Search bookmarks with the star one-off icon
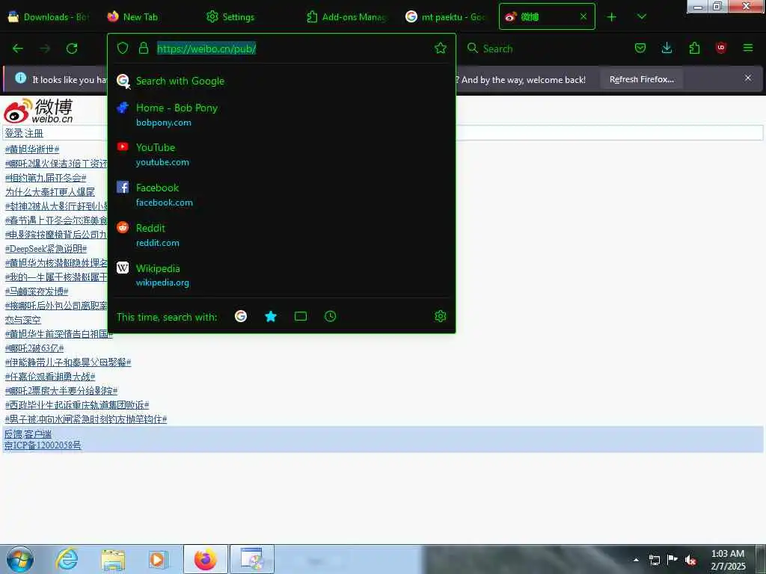The image size is (766, 574). (x=271, y=316)
